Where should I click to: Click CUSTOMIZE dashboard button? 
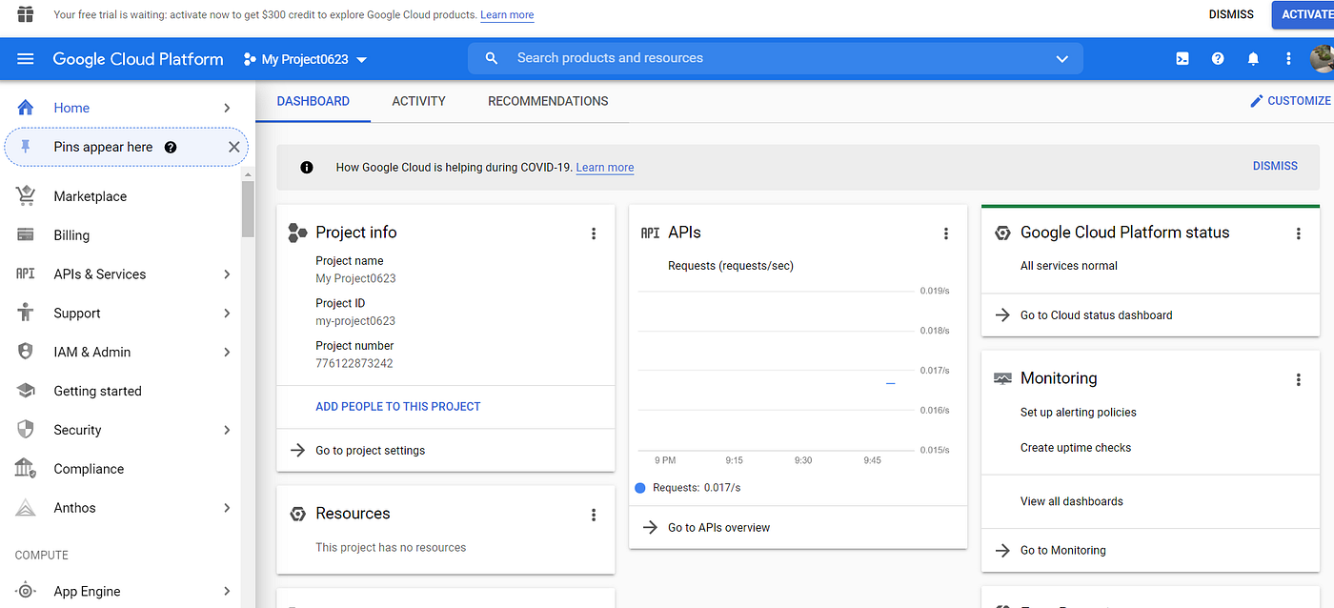(x=1290, y=101)
